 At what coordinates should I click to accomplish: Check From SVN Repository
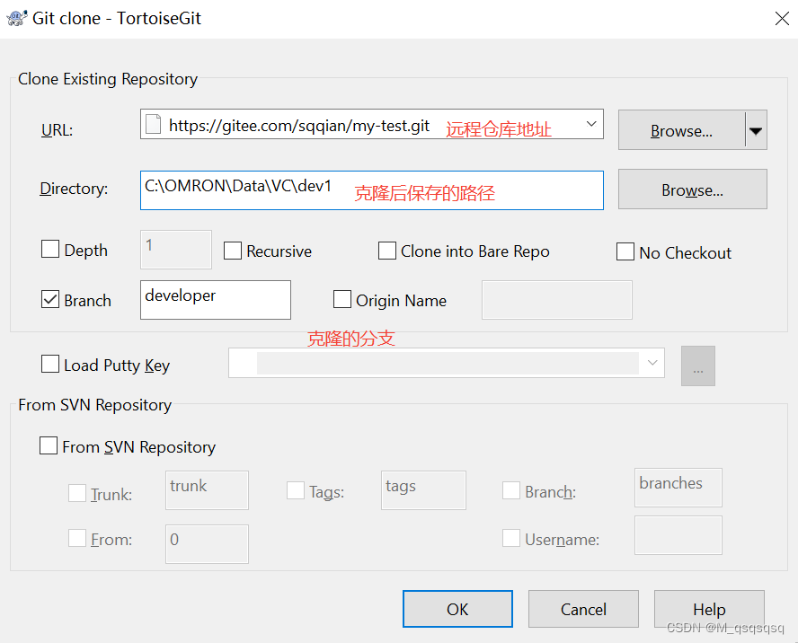coord(49,446)
